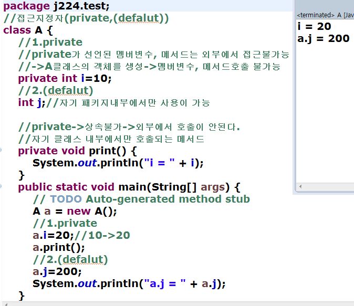
Task: Click the '//2.(defalut)' comment above 'int j'
Action: point(56,90)
